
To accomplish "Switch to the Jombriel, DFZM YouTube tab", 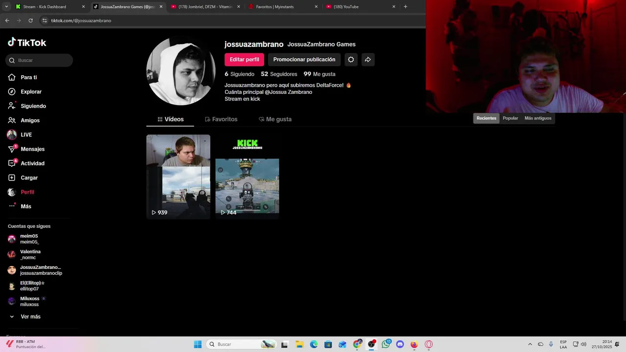I will [x=205, y=7].
